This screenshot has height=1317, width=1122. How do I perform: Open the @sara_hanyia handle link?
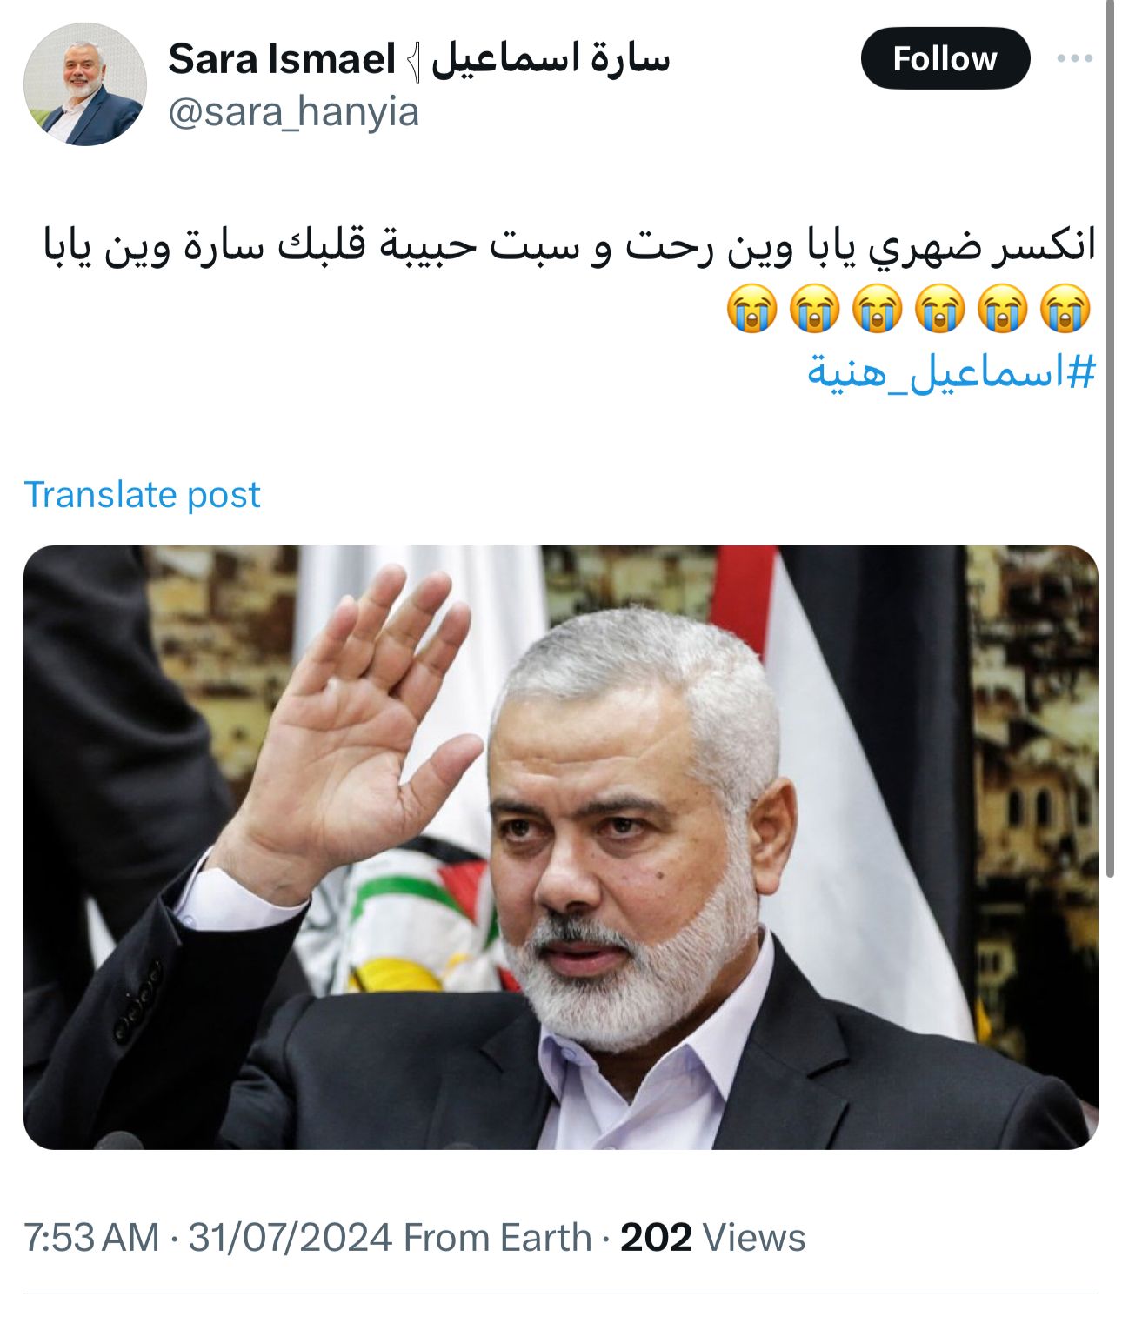(x=293, y=113)
